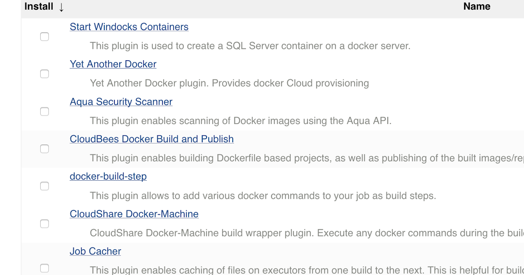Open the Aqua Security Scanner plugin link

coord(121,102)
